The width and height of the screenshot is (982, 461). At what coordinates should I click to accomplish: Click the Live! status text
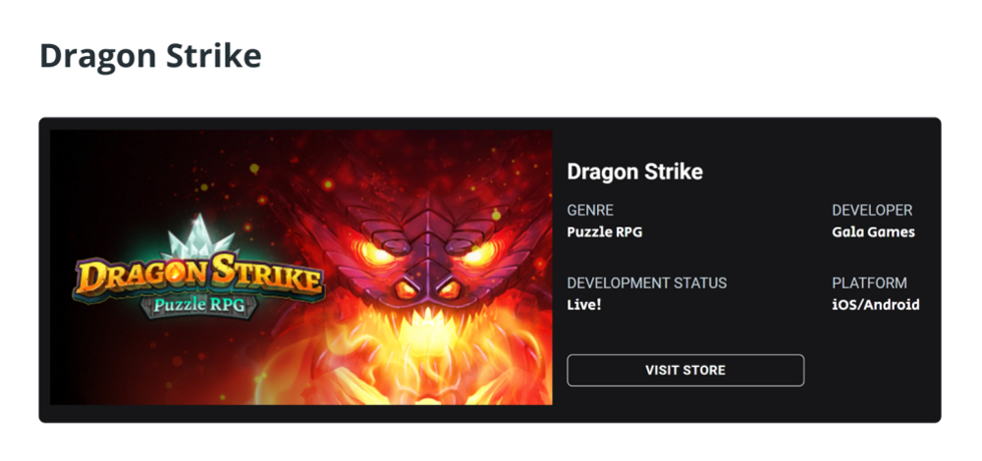point(583,305)
